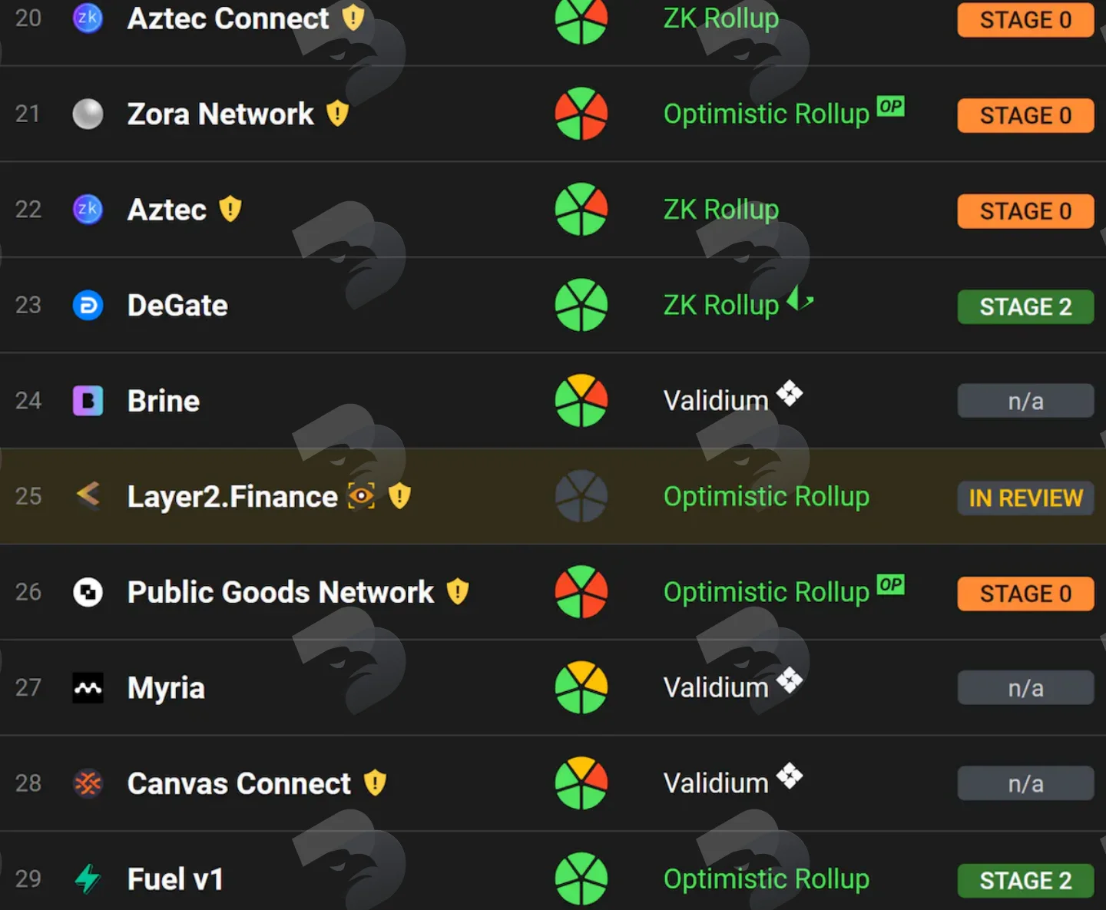Click the StarkEx diamond icon beside Myria's Validium
The width and height of the screenshot is (1106, 910).
pyautogui.click(x=790, y=680)
